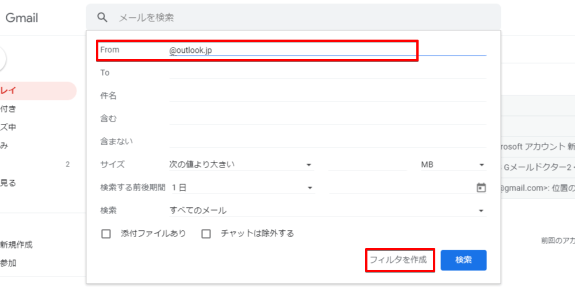Screen dimensions: 575x287
Task: Select the 含む keywords field
Action: click(328, 119)
